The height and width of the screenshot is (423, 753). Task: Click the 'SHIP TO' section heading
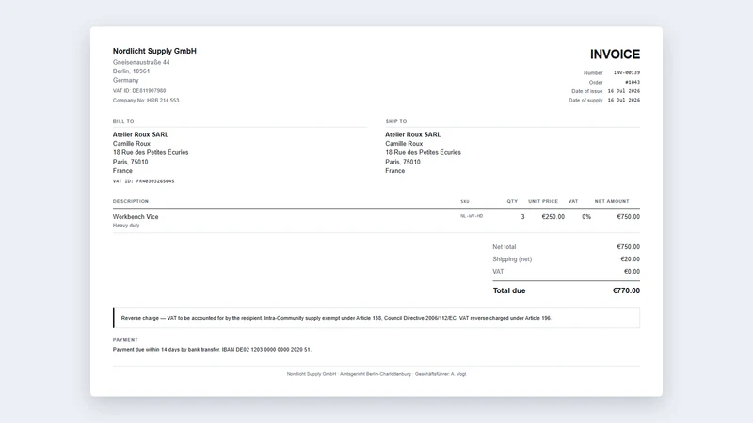click(395, 121)
